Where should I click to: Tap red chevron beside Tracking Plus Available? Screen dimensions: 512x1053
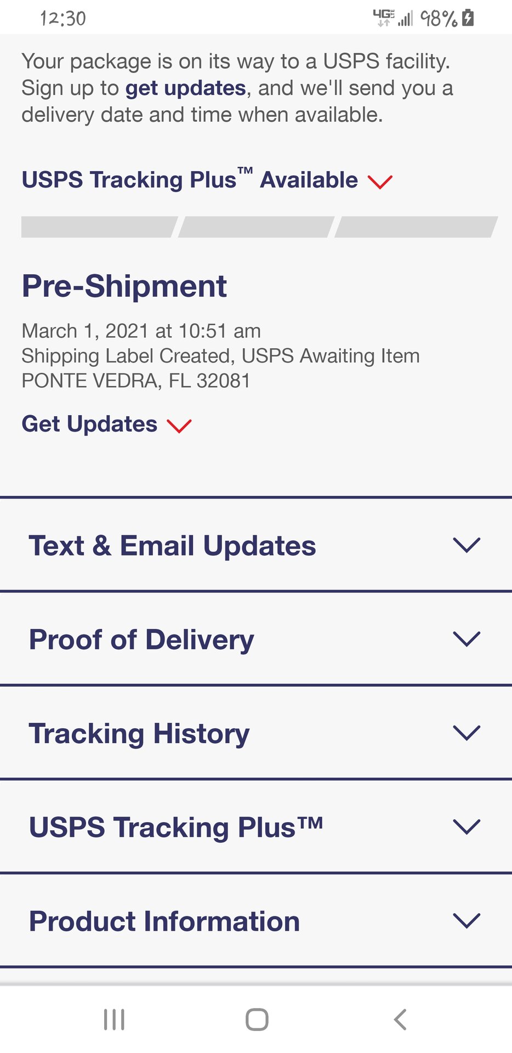point(380,182)
